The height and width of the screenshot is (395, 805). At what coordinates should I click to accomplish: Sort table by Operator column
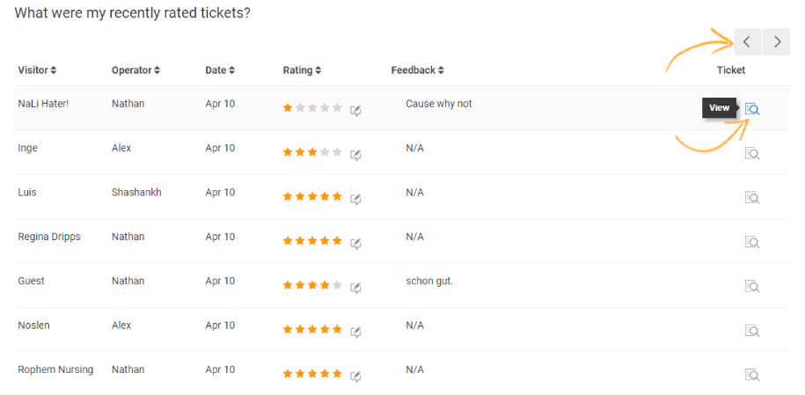(x=135, y=70)
